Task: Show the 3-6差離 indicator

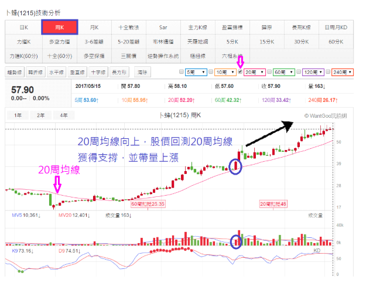Action: coord(94,42)
